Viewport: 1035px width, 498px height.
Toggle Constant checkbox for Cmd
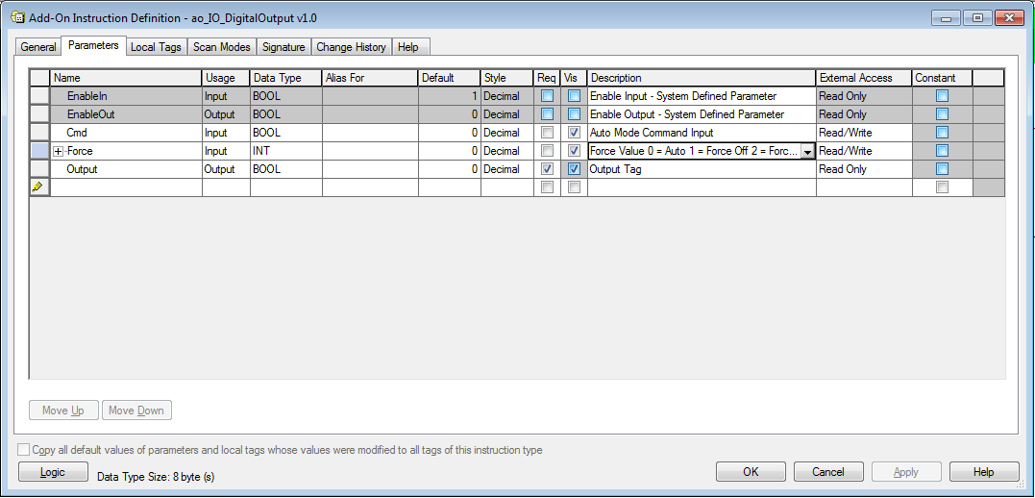point(942,132)
